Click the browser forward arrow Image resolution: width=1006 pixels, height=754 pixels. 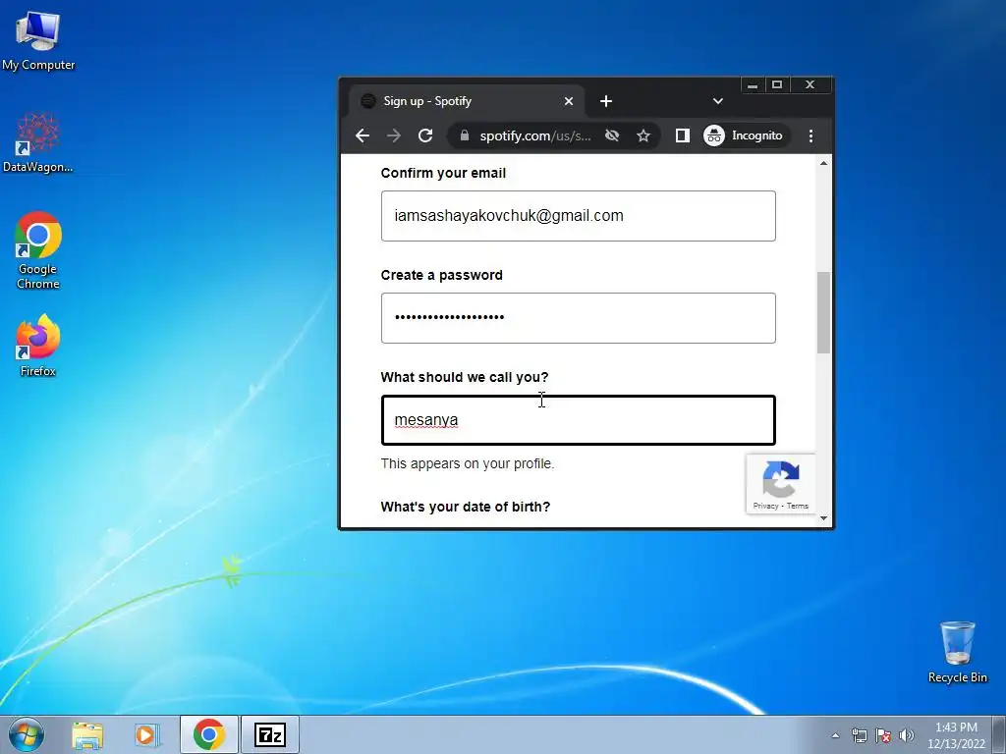pos(394,135)
